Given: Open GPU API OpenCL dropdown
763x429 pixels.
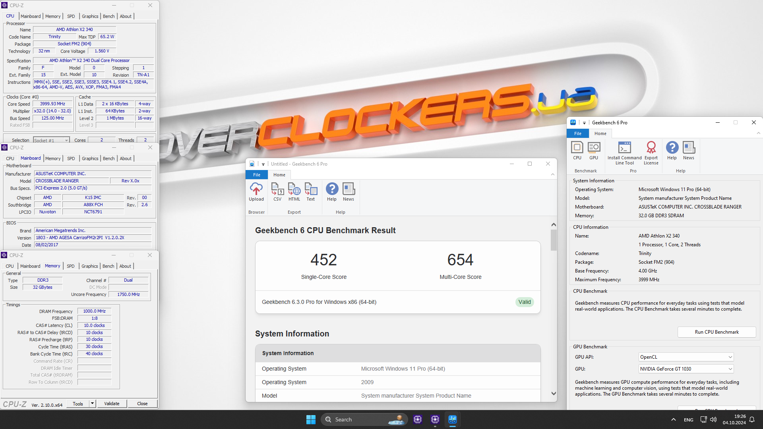Looking at the screenshot, I should (x=686, y=357).
